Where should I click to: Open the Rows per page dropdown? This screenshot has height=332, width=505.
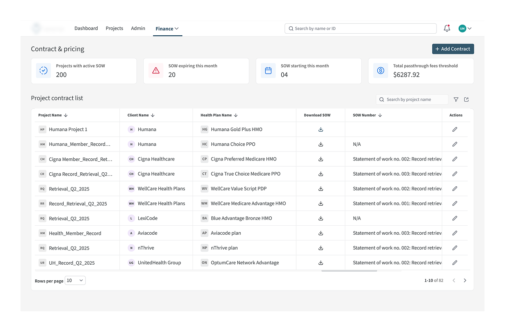[x=75, y=281]
